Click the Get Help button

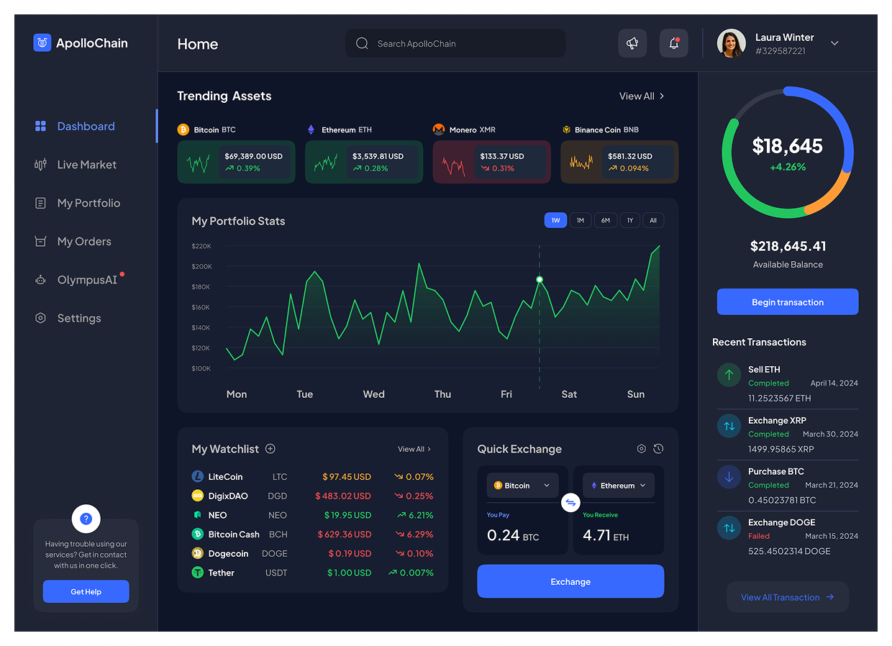pos(86,591)
